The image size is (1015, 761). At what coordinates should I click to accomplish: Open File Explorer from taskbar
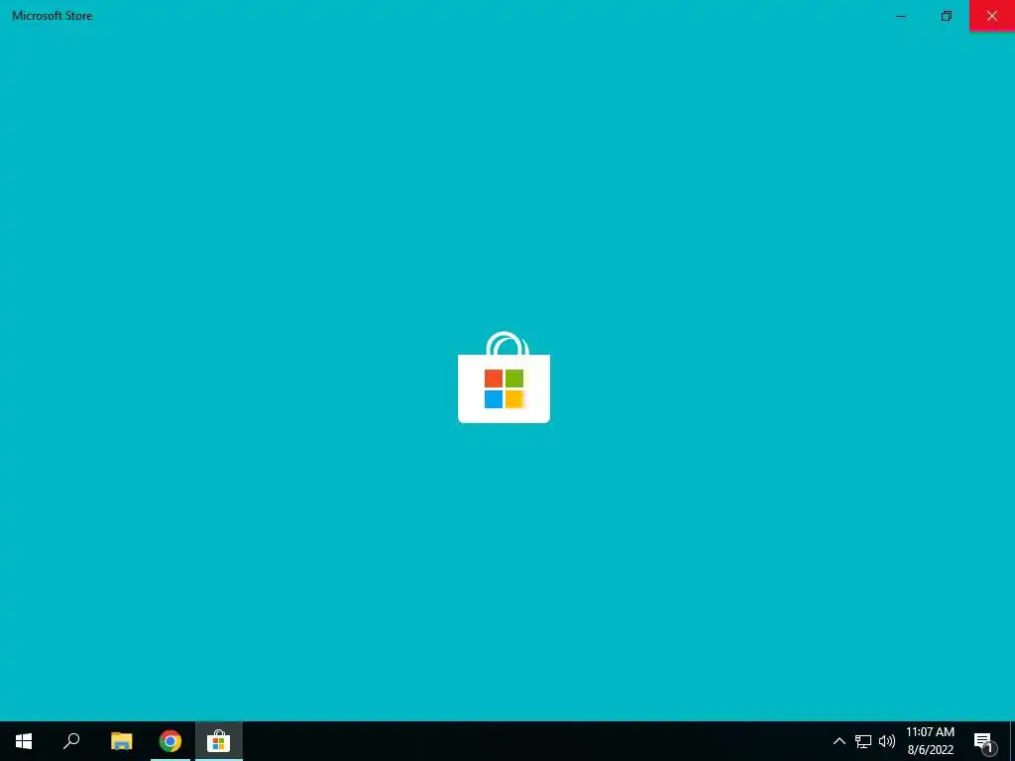(x=121, y=741)
